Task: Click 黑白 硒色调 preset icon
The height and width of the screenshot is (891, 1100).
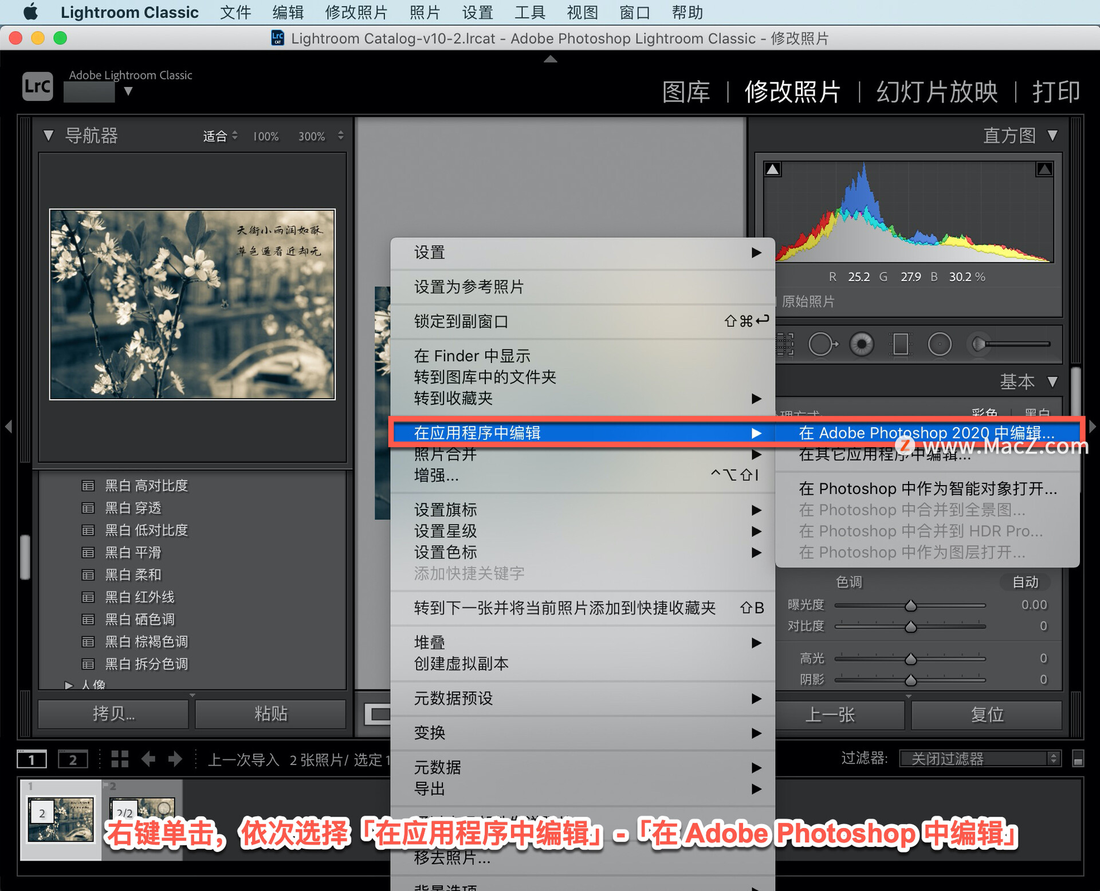Action: 88,620
